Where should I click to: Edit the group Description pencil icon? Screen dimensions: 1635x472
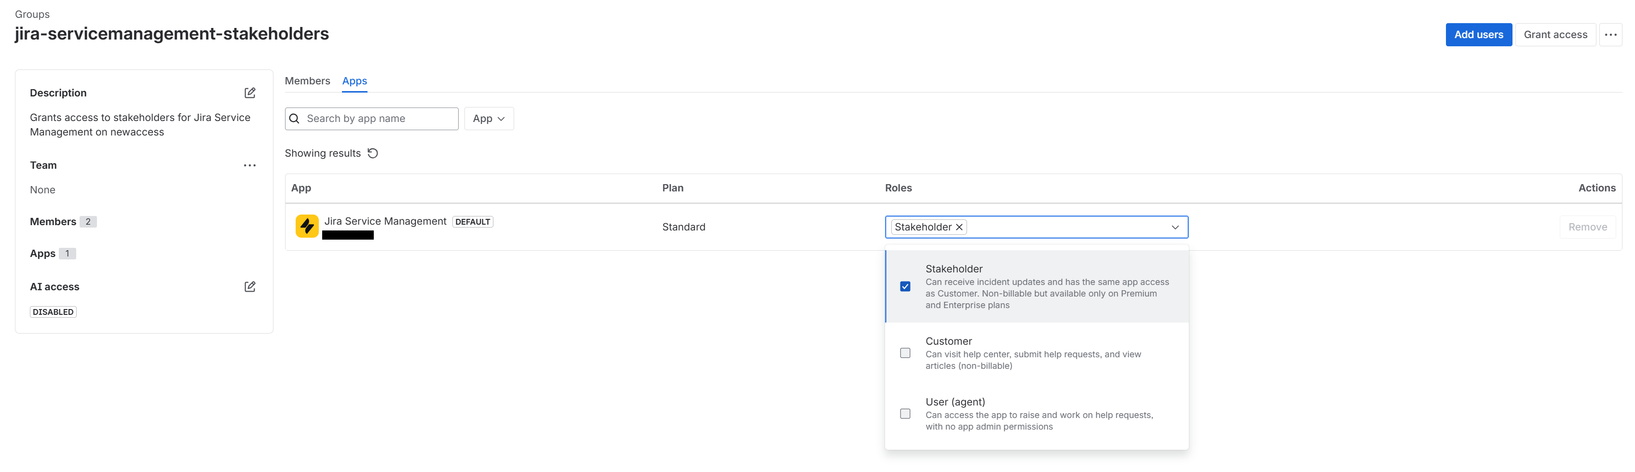point(250,93)
